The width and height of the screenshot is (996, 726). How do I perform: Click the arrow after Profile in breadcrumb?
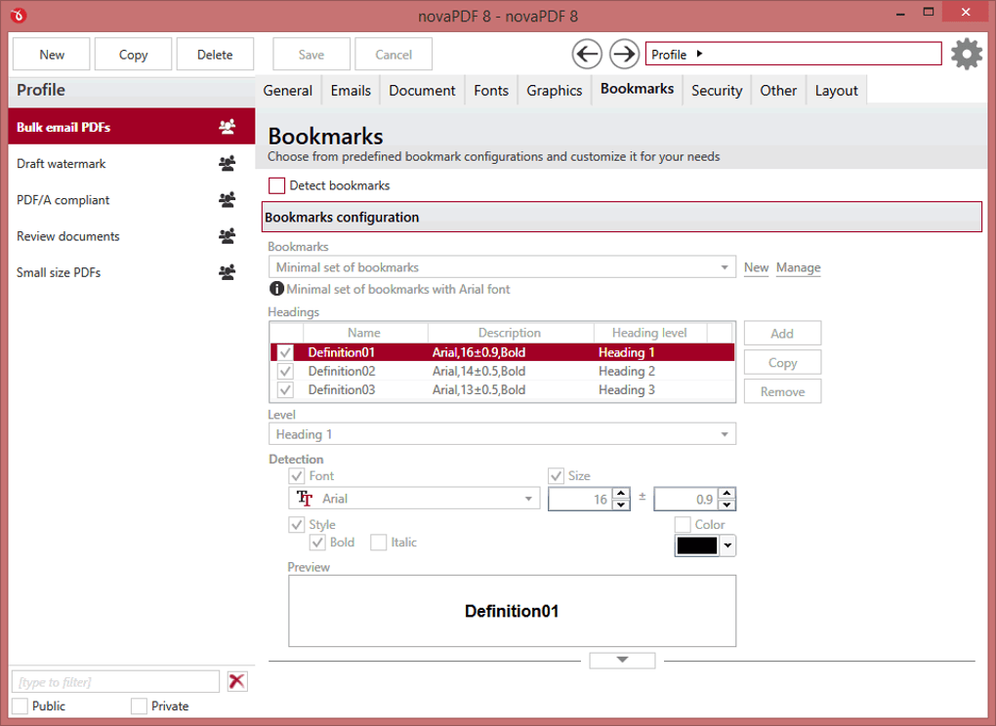[x=699, y=54]
